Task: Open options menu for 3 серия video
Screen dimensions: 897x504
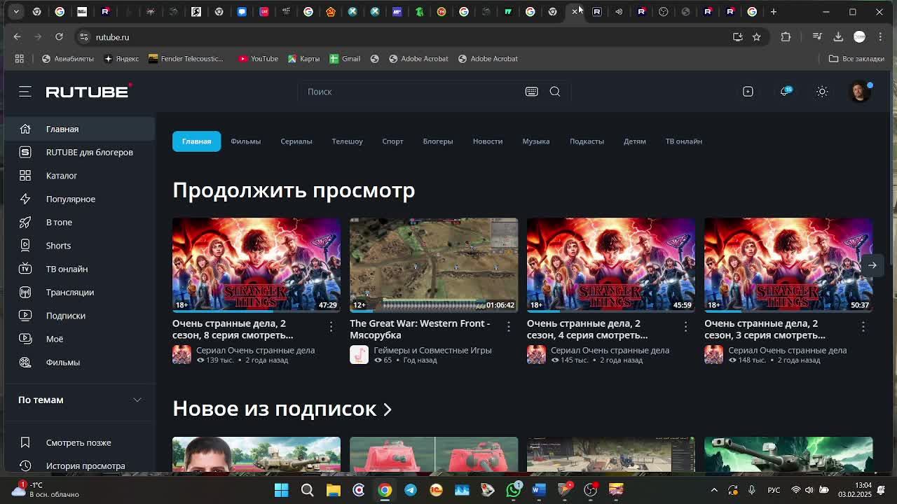Action: (x=863, y=326)
